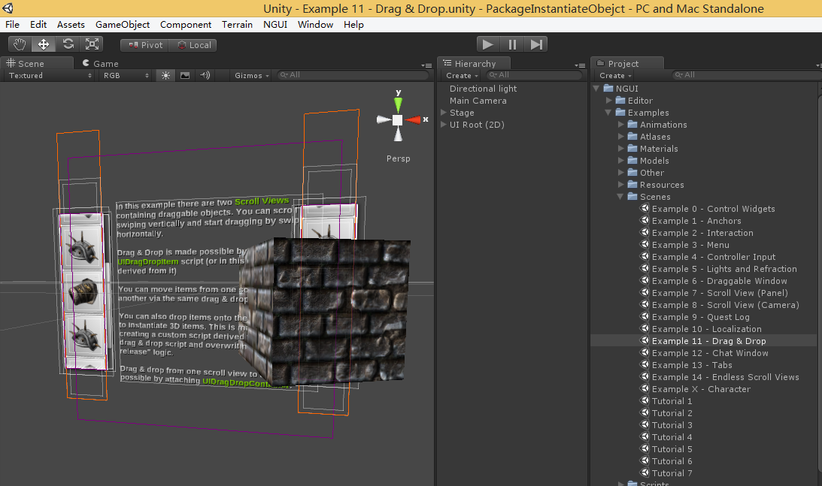Click the green Y axis gizmo cone
Viewport: 822px width, 486px height.
(398, 104)
